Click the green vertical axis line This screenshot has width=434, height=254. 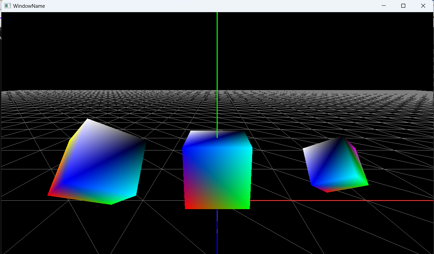217,67
